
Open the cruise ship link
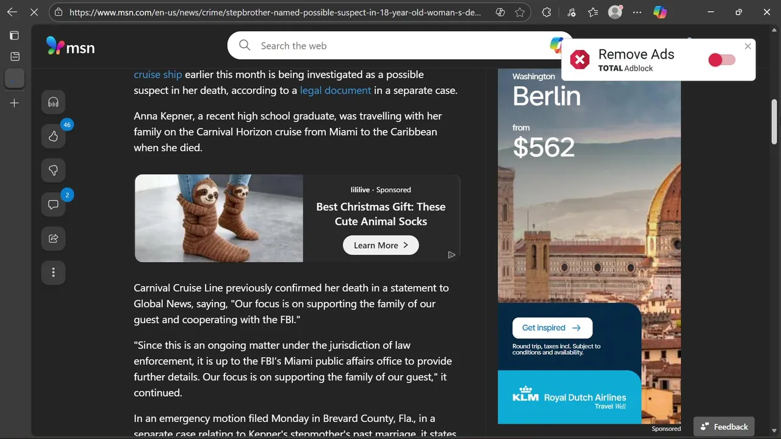click(x=158, y=74)
